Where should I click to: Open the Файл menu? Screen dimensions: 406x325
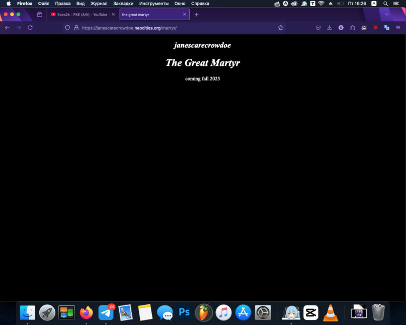coord(43,4)
